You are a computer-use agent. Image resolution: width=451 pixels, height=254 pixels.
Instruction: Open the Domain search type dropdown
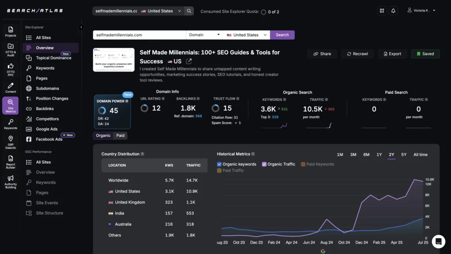click(x=204, y=34)
